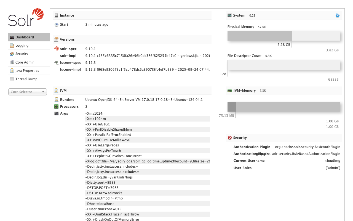Viewport: 353px width, 221px height.
Task: Select the lucene-spec version 9.12.3
Action: coord(90,63)
